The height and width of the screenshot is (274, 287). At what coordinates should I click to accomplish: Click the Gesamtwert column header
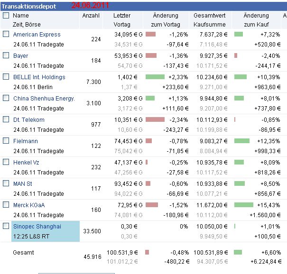[209, 16]
